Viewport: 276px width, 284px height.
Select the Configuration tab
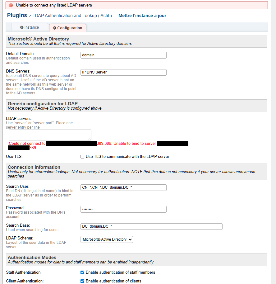click(67, 28)
